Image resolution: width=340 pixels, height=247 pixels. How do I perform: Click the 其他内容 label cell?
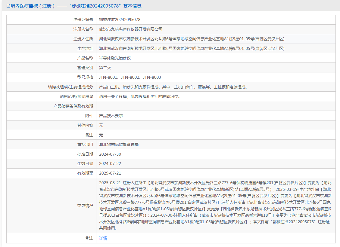pyautogui.click(x=51, y=125)
